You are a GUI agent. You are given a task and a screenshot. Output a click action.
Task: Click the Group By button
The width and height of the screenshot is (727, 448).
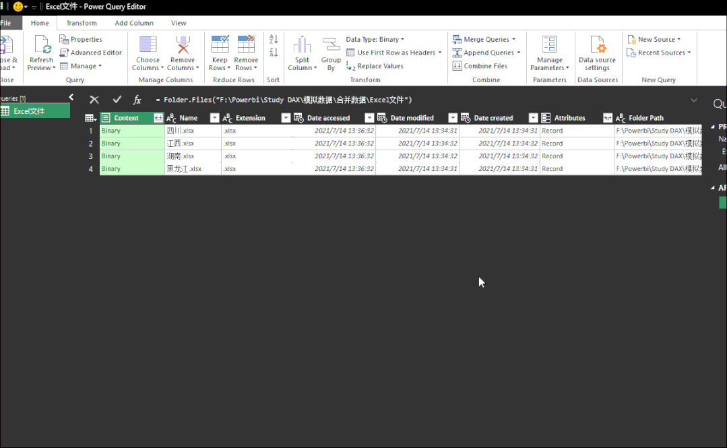(x=331, y=54)
